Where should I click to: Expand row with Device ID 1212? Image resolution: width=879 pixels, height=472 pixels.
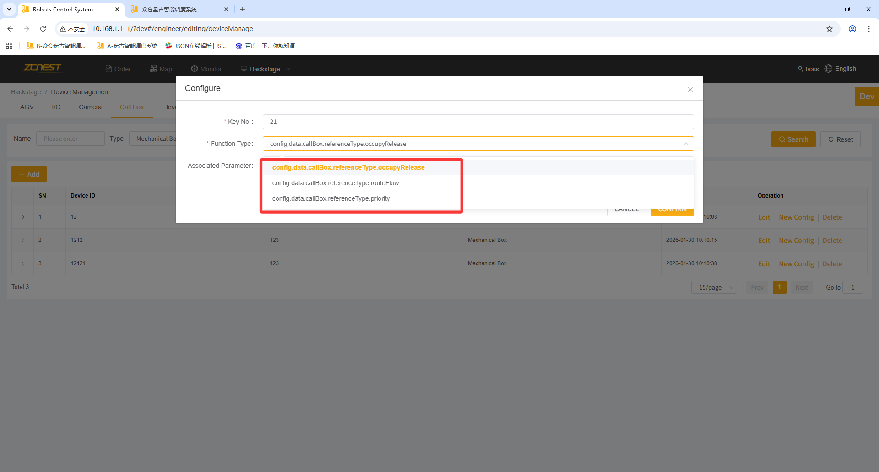pos(23,240)
